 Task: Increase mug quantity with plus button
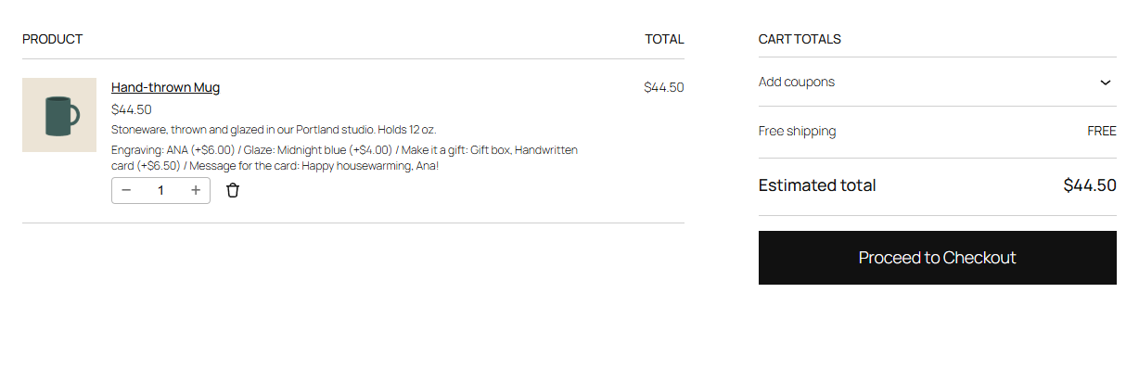tap(196, 190)
